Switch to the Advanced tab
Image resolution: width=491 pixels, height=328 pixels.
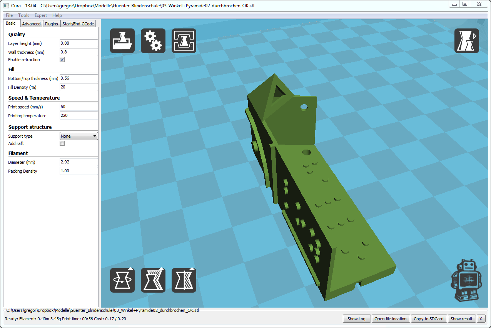coord(31,24)
